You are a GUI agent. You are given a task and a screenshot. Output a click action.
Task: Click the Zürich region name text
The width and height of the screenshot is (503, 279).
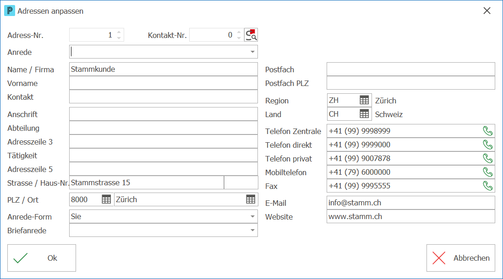pos(386,101)
